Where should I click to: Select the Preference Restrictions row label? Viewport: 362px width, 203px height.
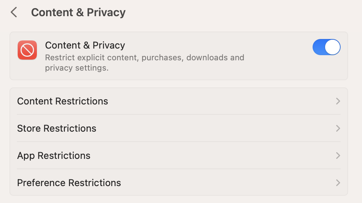pos(69,183)
